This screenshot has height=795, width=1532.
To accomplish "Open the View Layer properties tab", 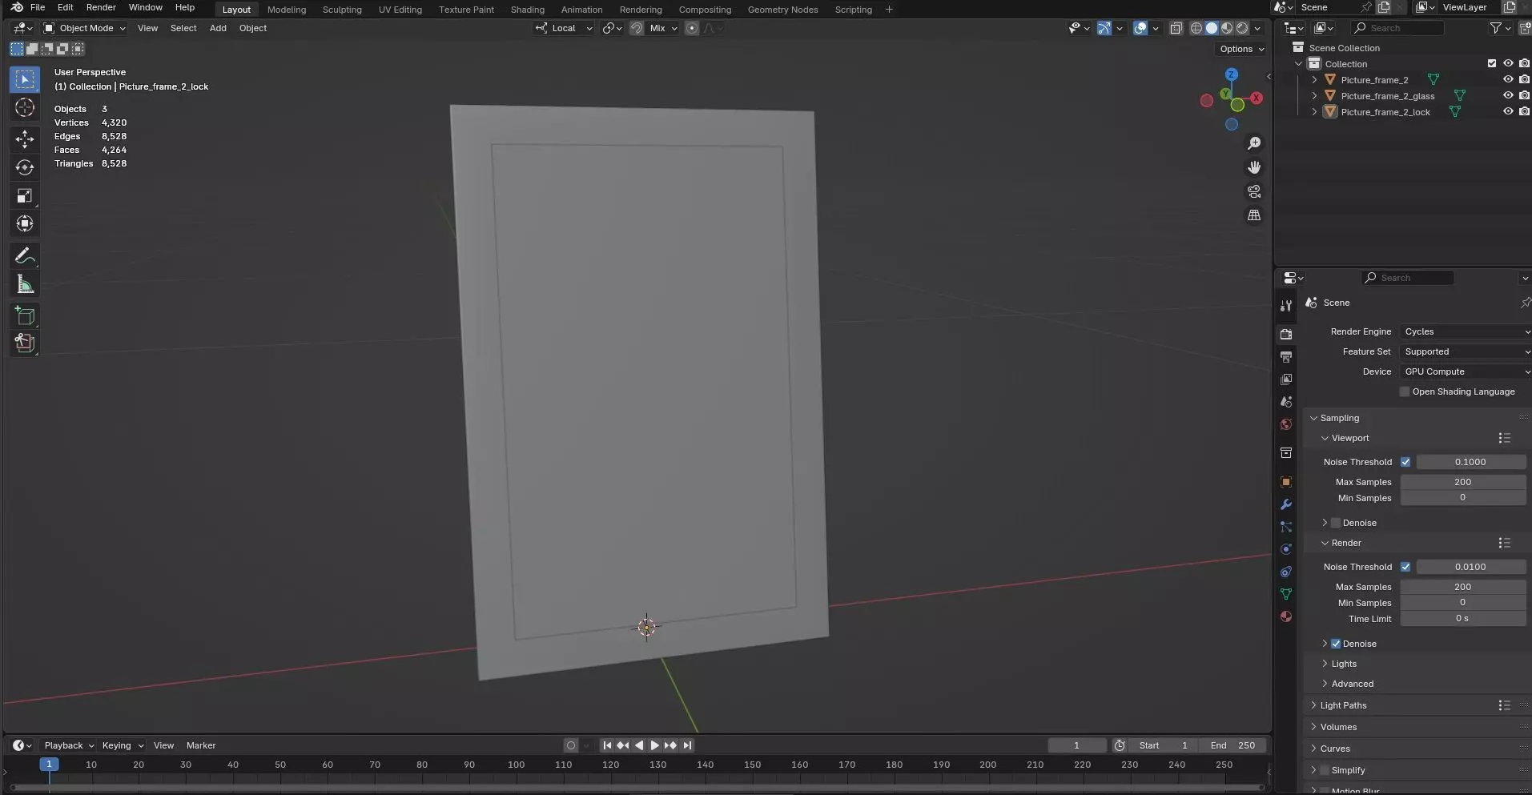I will (x=1286, y=379).
